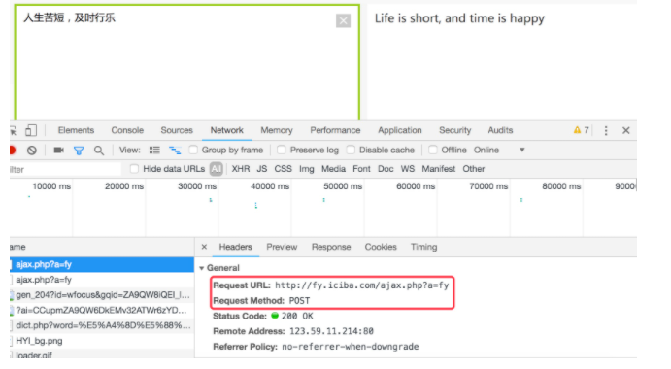Open the Online throttling dropdown
Viewport: 671px width, 369px height.
click(x=499, y=150)
